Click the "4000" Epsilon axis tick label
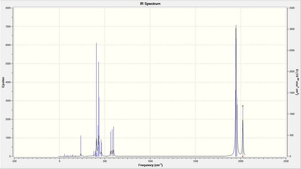Screen dimensions: 301x169 (9, 82)
